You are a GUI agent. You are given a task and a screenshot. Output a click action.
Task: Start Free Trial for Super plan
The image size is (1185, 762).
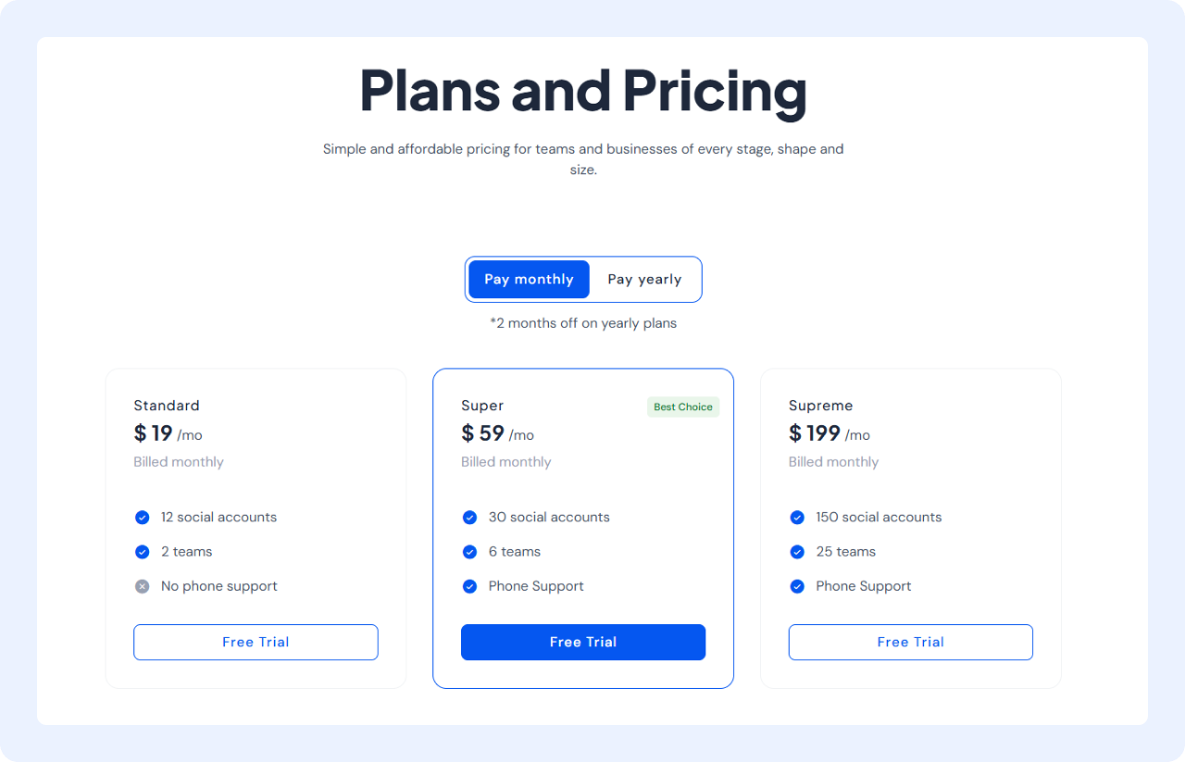(x=583, y=642)
